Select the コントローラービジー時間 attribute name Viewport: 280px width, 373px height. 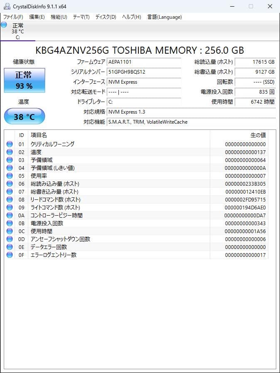tap(56, 215)
